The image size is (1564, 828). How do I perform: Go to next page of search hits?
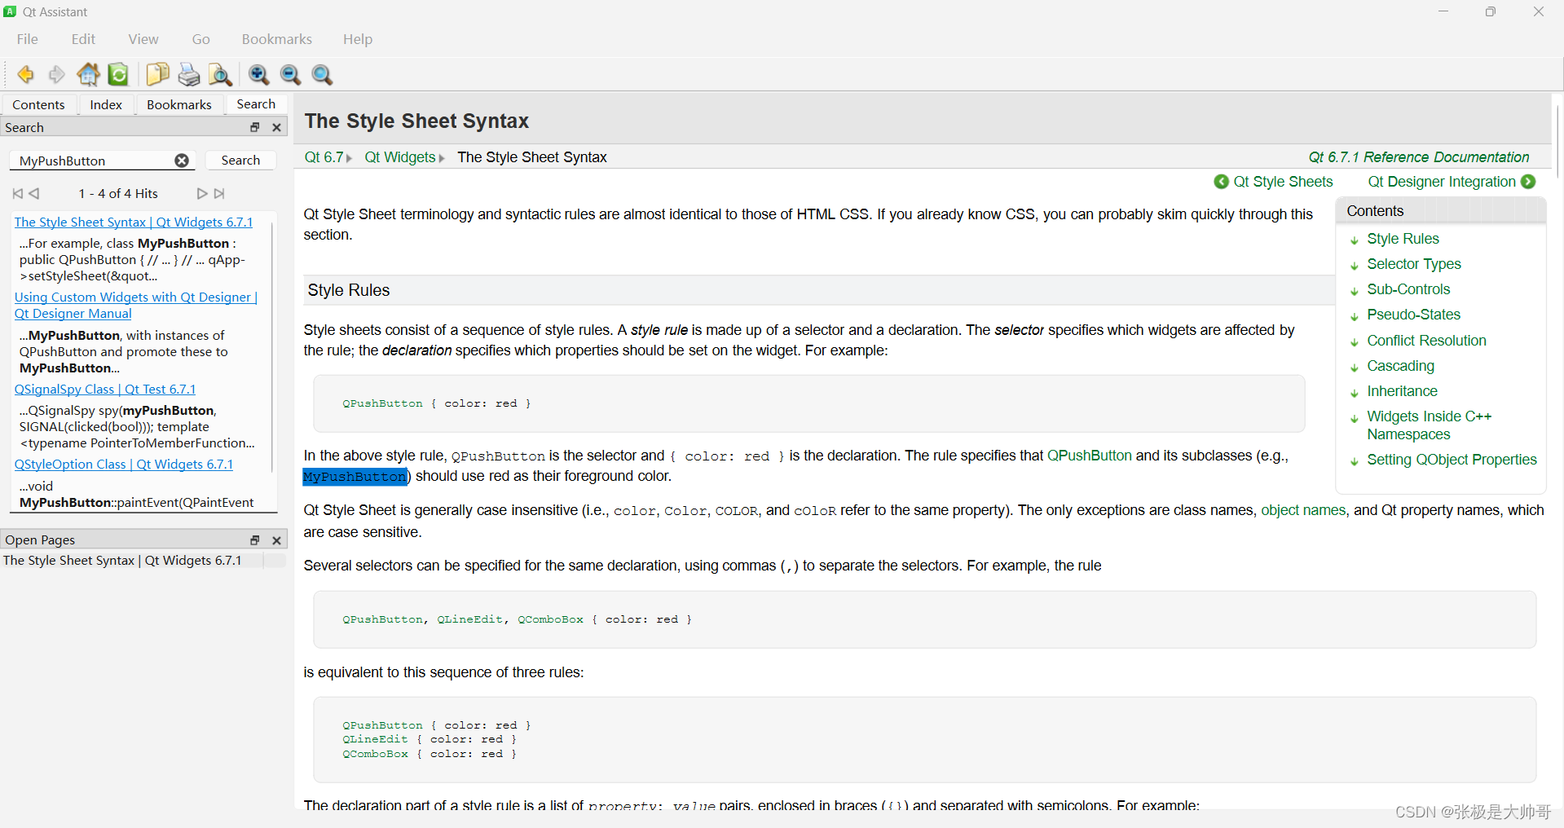202,193
